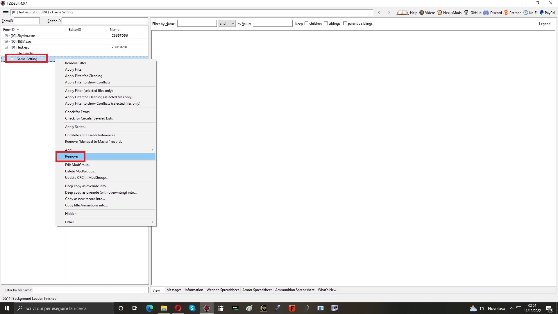Expand the TESV.exe tree node

tap(6, 42)
